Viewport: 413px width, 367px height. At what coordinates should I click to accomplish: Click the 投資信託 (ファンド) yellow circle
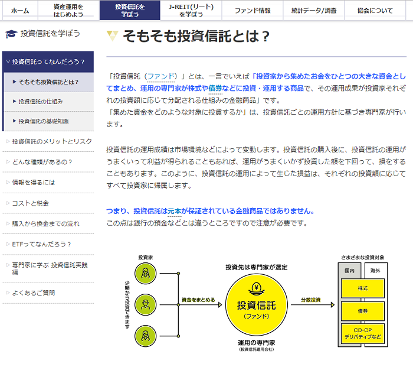256,305
